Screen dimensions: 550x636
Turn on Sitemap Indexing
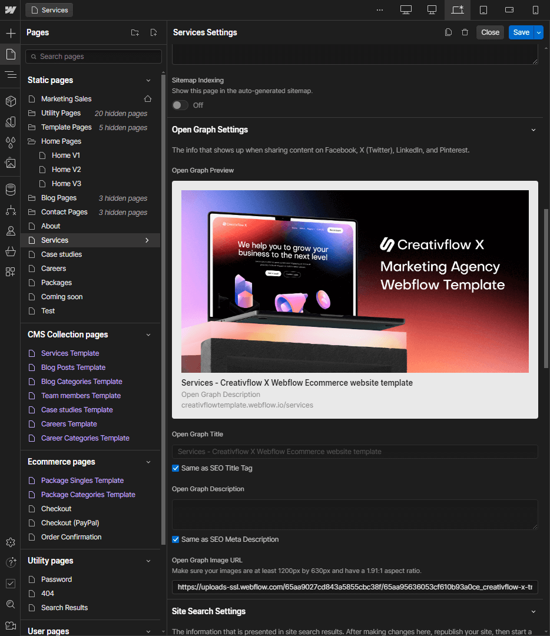180,105
